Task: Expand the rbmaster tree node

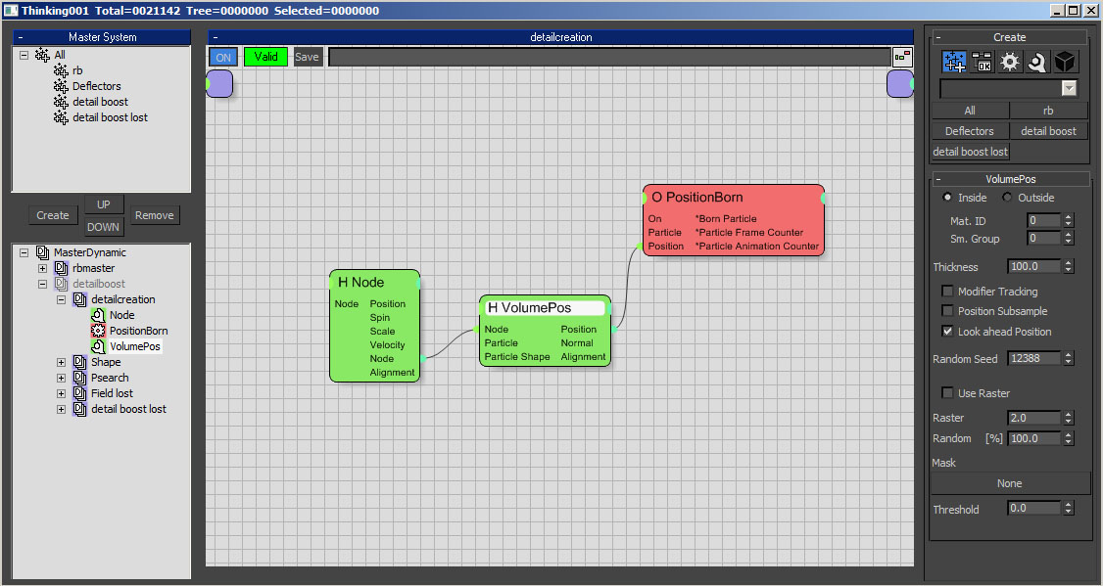Action: [x=42, y=268]
